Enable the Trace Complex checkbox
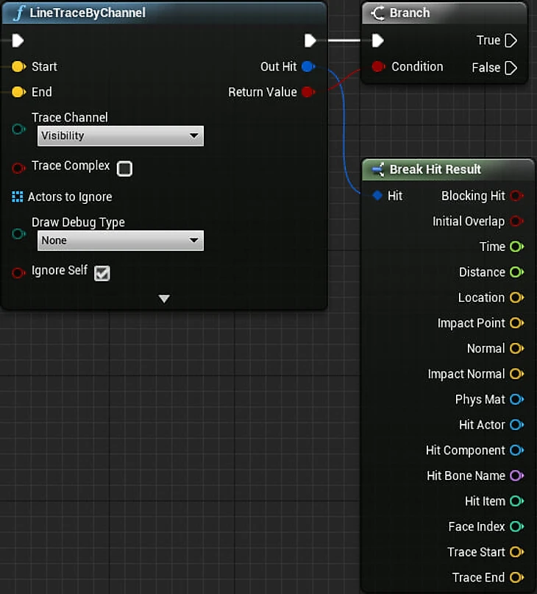537x594 pixels. 124,169
